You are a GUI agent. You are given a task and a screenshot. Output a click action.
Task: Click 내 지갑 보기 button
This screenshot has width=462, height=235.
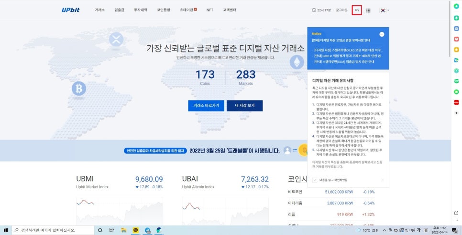(x=244, y=105)
